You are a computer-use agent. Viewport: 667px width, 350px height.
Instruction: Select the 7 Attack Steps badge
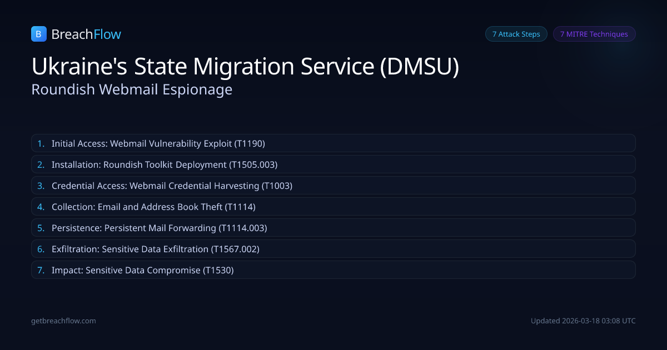point(516,34)
